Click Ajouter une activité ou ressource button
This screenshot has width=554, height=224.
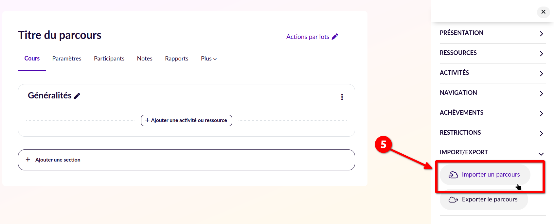186,120
